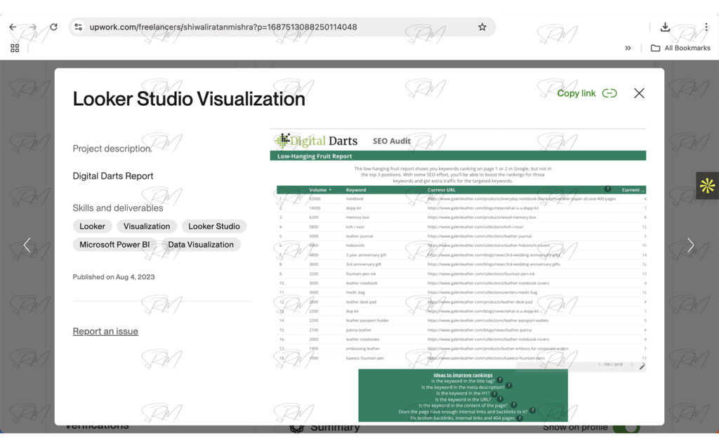719x448 pixels.
Task: Go back with the browser back arrow
Action: 13,27
